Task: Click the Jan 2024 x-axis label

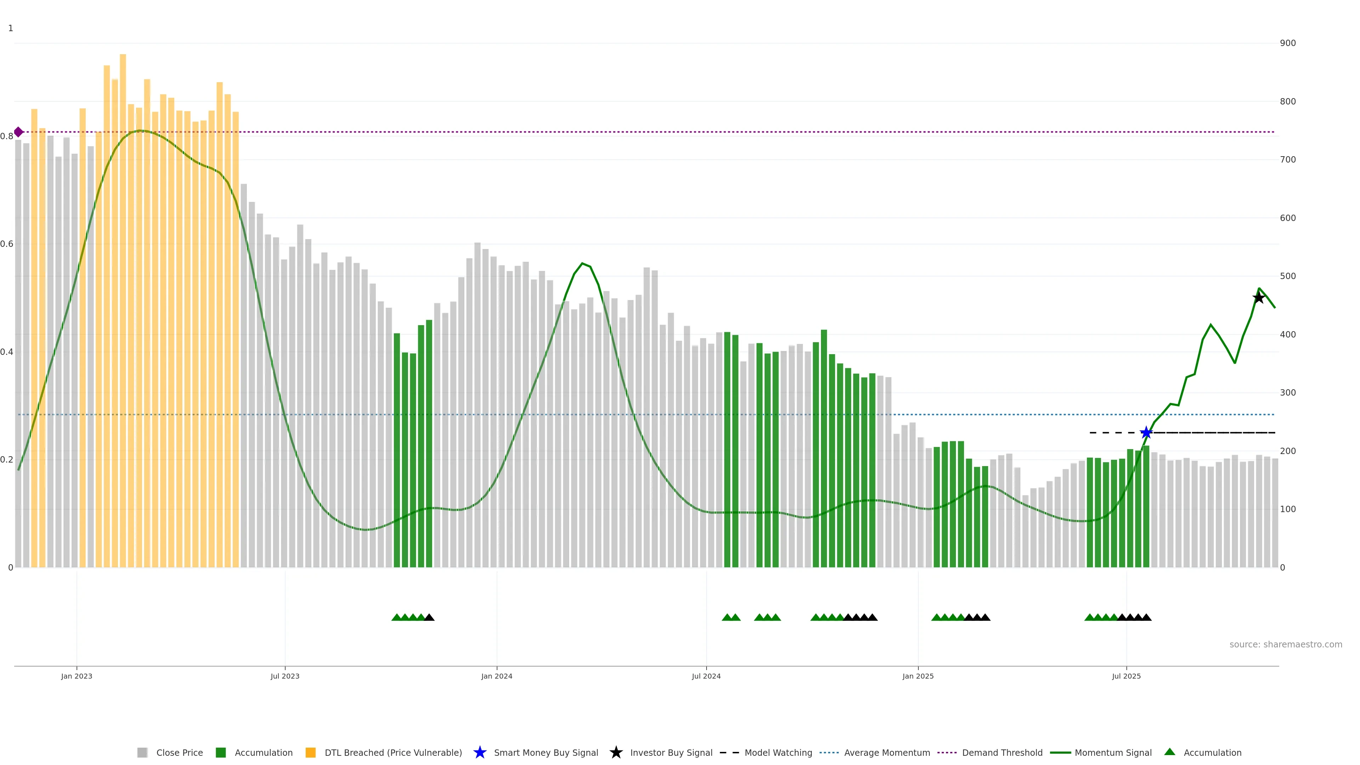Action: point(496,676)
